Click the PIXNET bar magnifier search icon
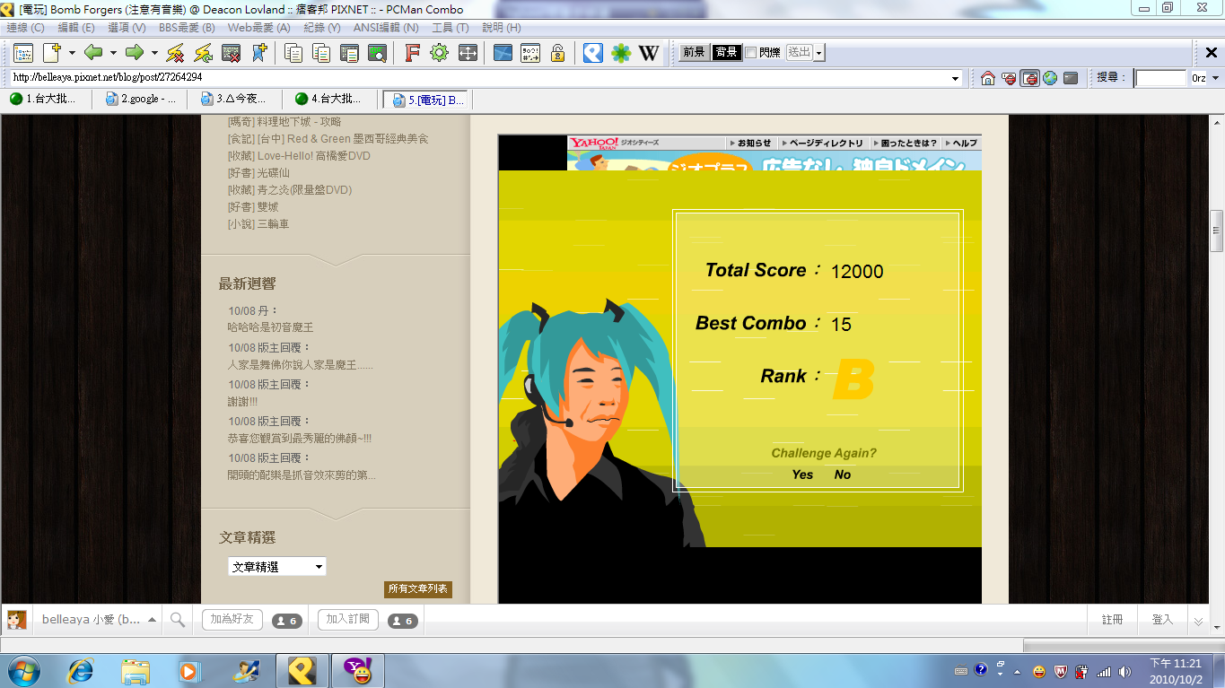The height and width of the screenshot is (688, 1225). [x=178, y=620]
